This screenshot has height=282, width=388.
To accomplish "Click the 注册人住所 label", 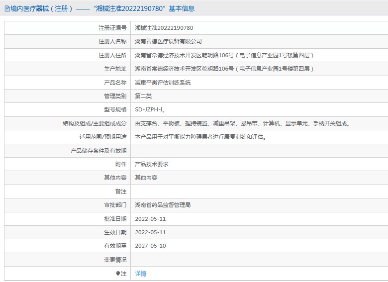I will point(112,55).
